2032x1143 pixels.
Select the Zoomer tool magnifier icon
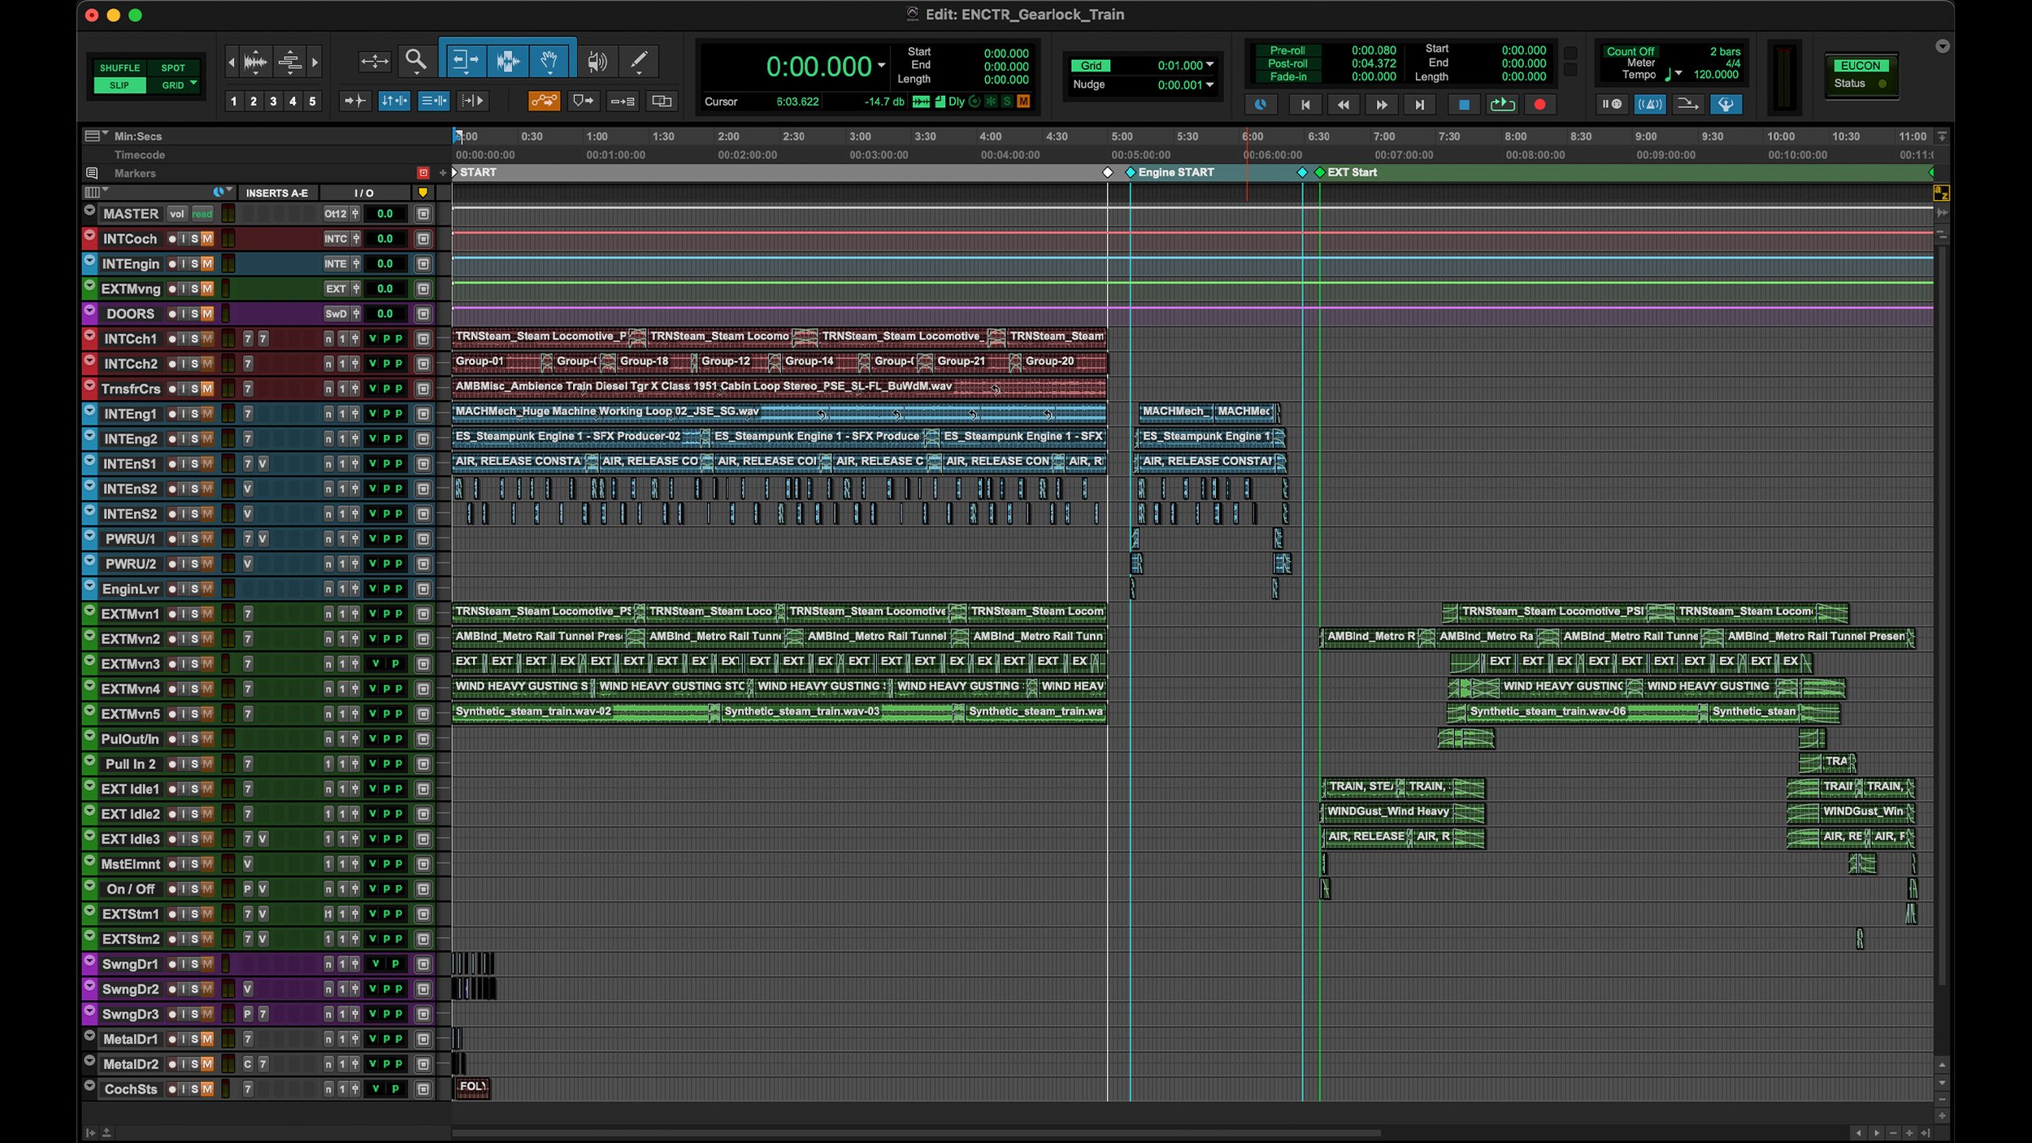415,60
